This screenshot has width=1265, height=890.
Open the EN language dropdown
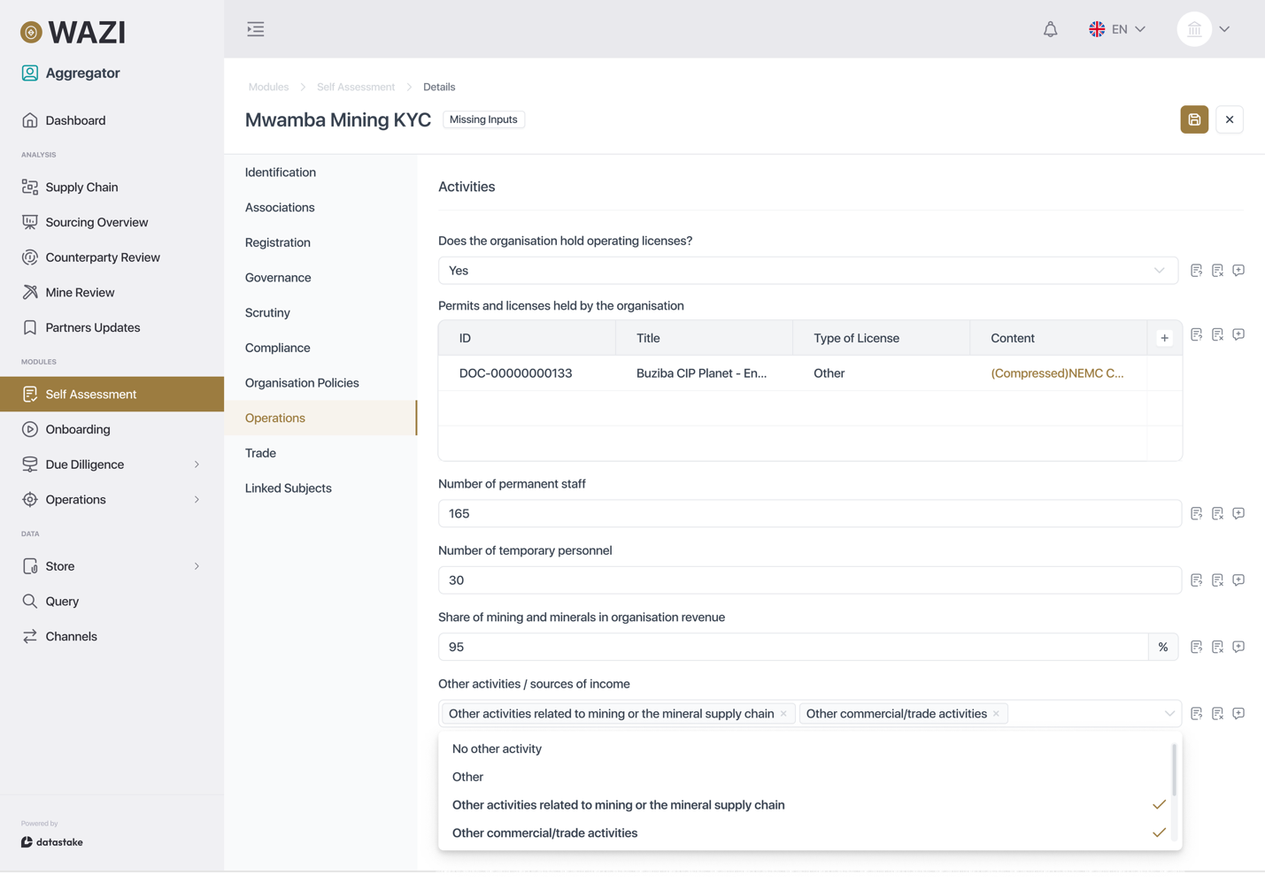pos(1117,28)
